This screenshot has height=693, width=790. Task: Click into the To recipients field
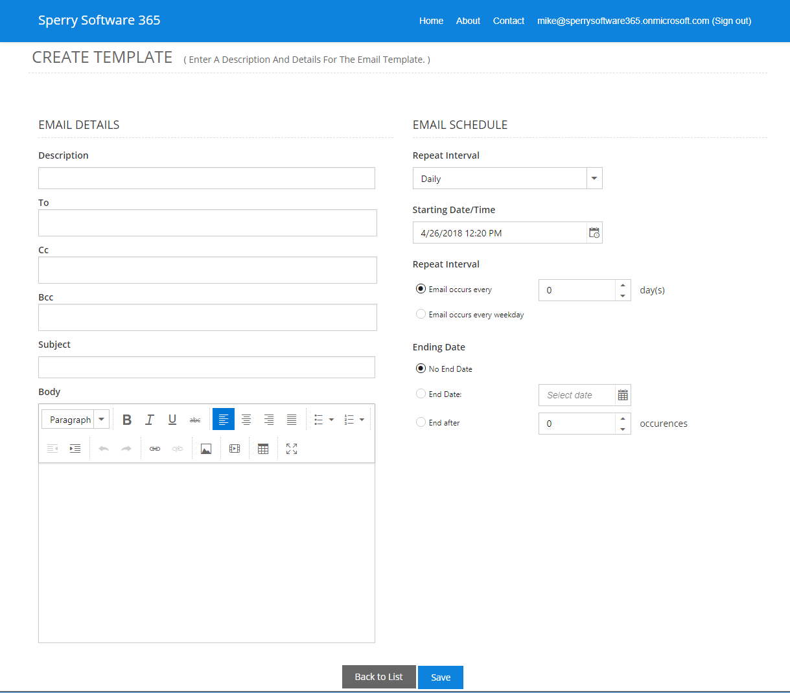coord(207,223)
